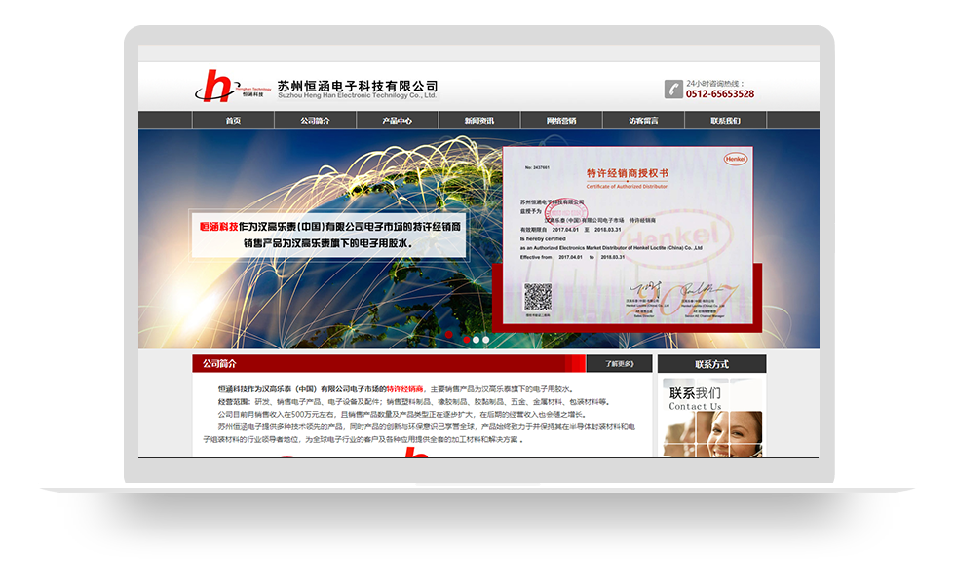Click the red 公司简介 section header
955x584 pixels.
[389, 364]
